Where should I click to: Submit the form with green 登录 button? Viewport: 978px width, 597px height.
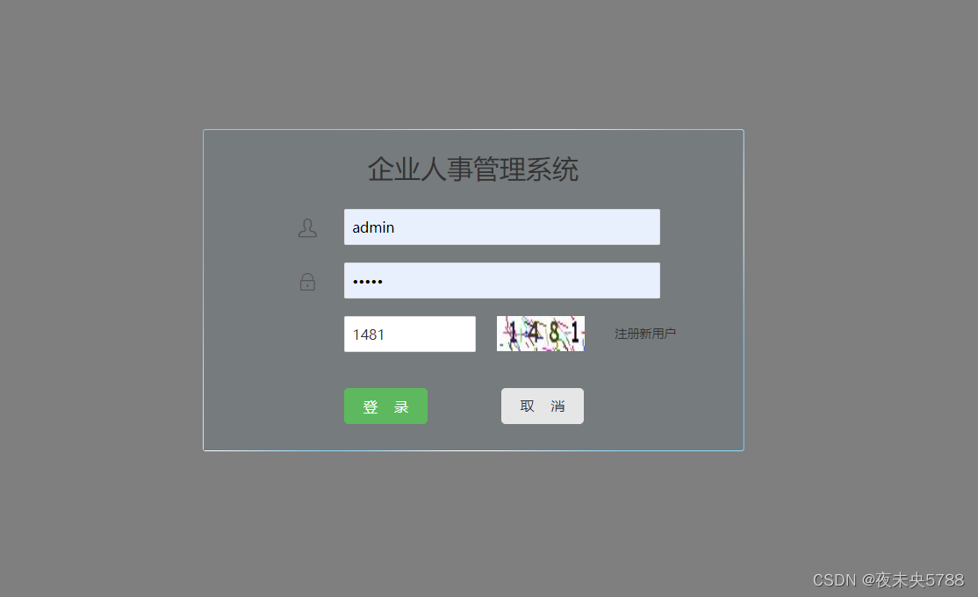pos(385,406)
